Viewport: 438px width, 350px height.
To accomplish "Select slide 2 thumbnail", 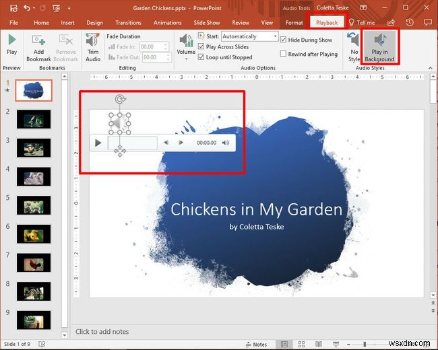I will click(34, 119).
